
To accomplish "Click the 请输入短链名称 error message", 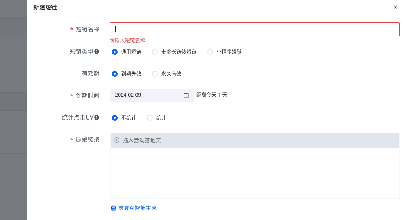I will [x=127, y=41].
